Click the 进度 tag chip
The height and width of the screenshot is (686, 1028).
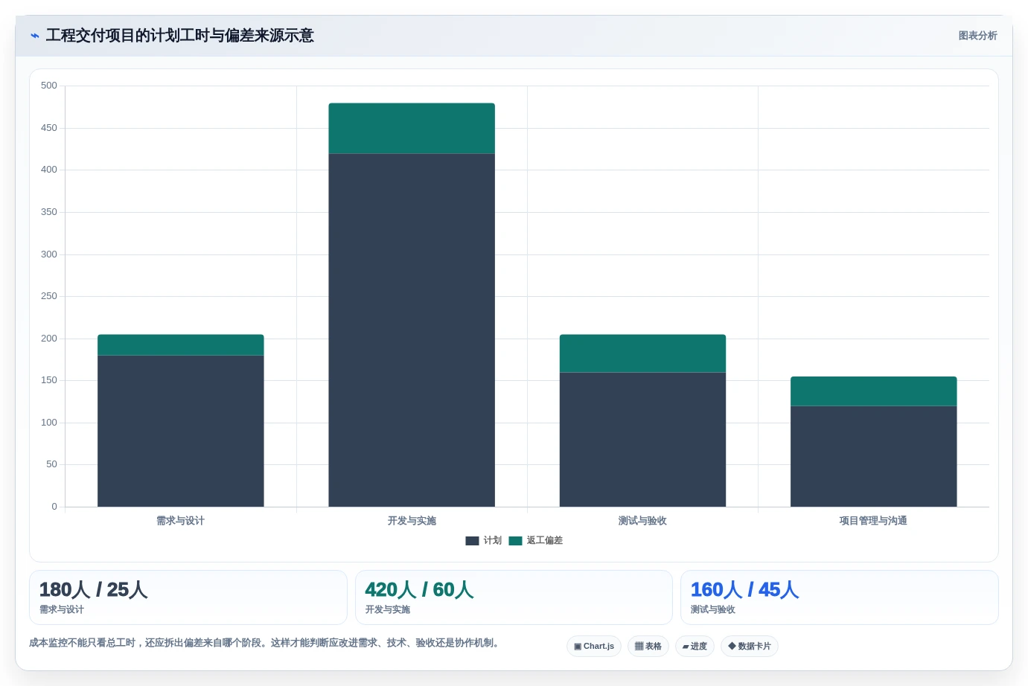coord(695,647)
